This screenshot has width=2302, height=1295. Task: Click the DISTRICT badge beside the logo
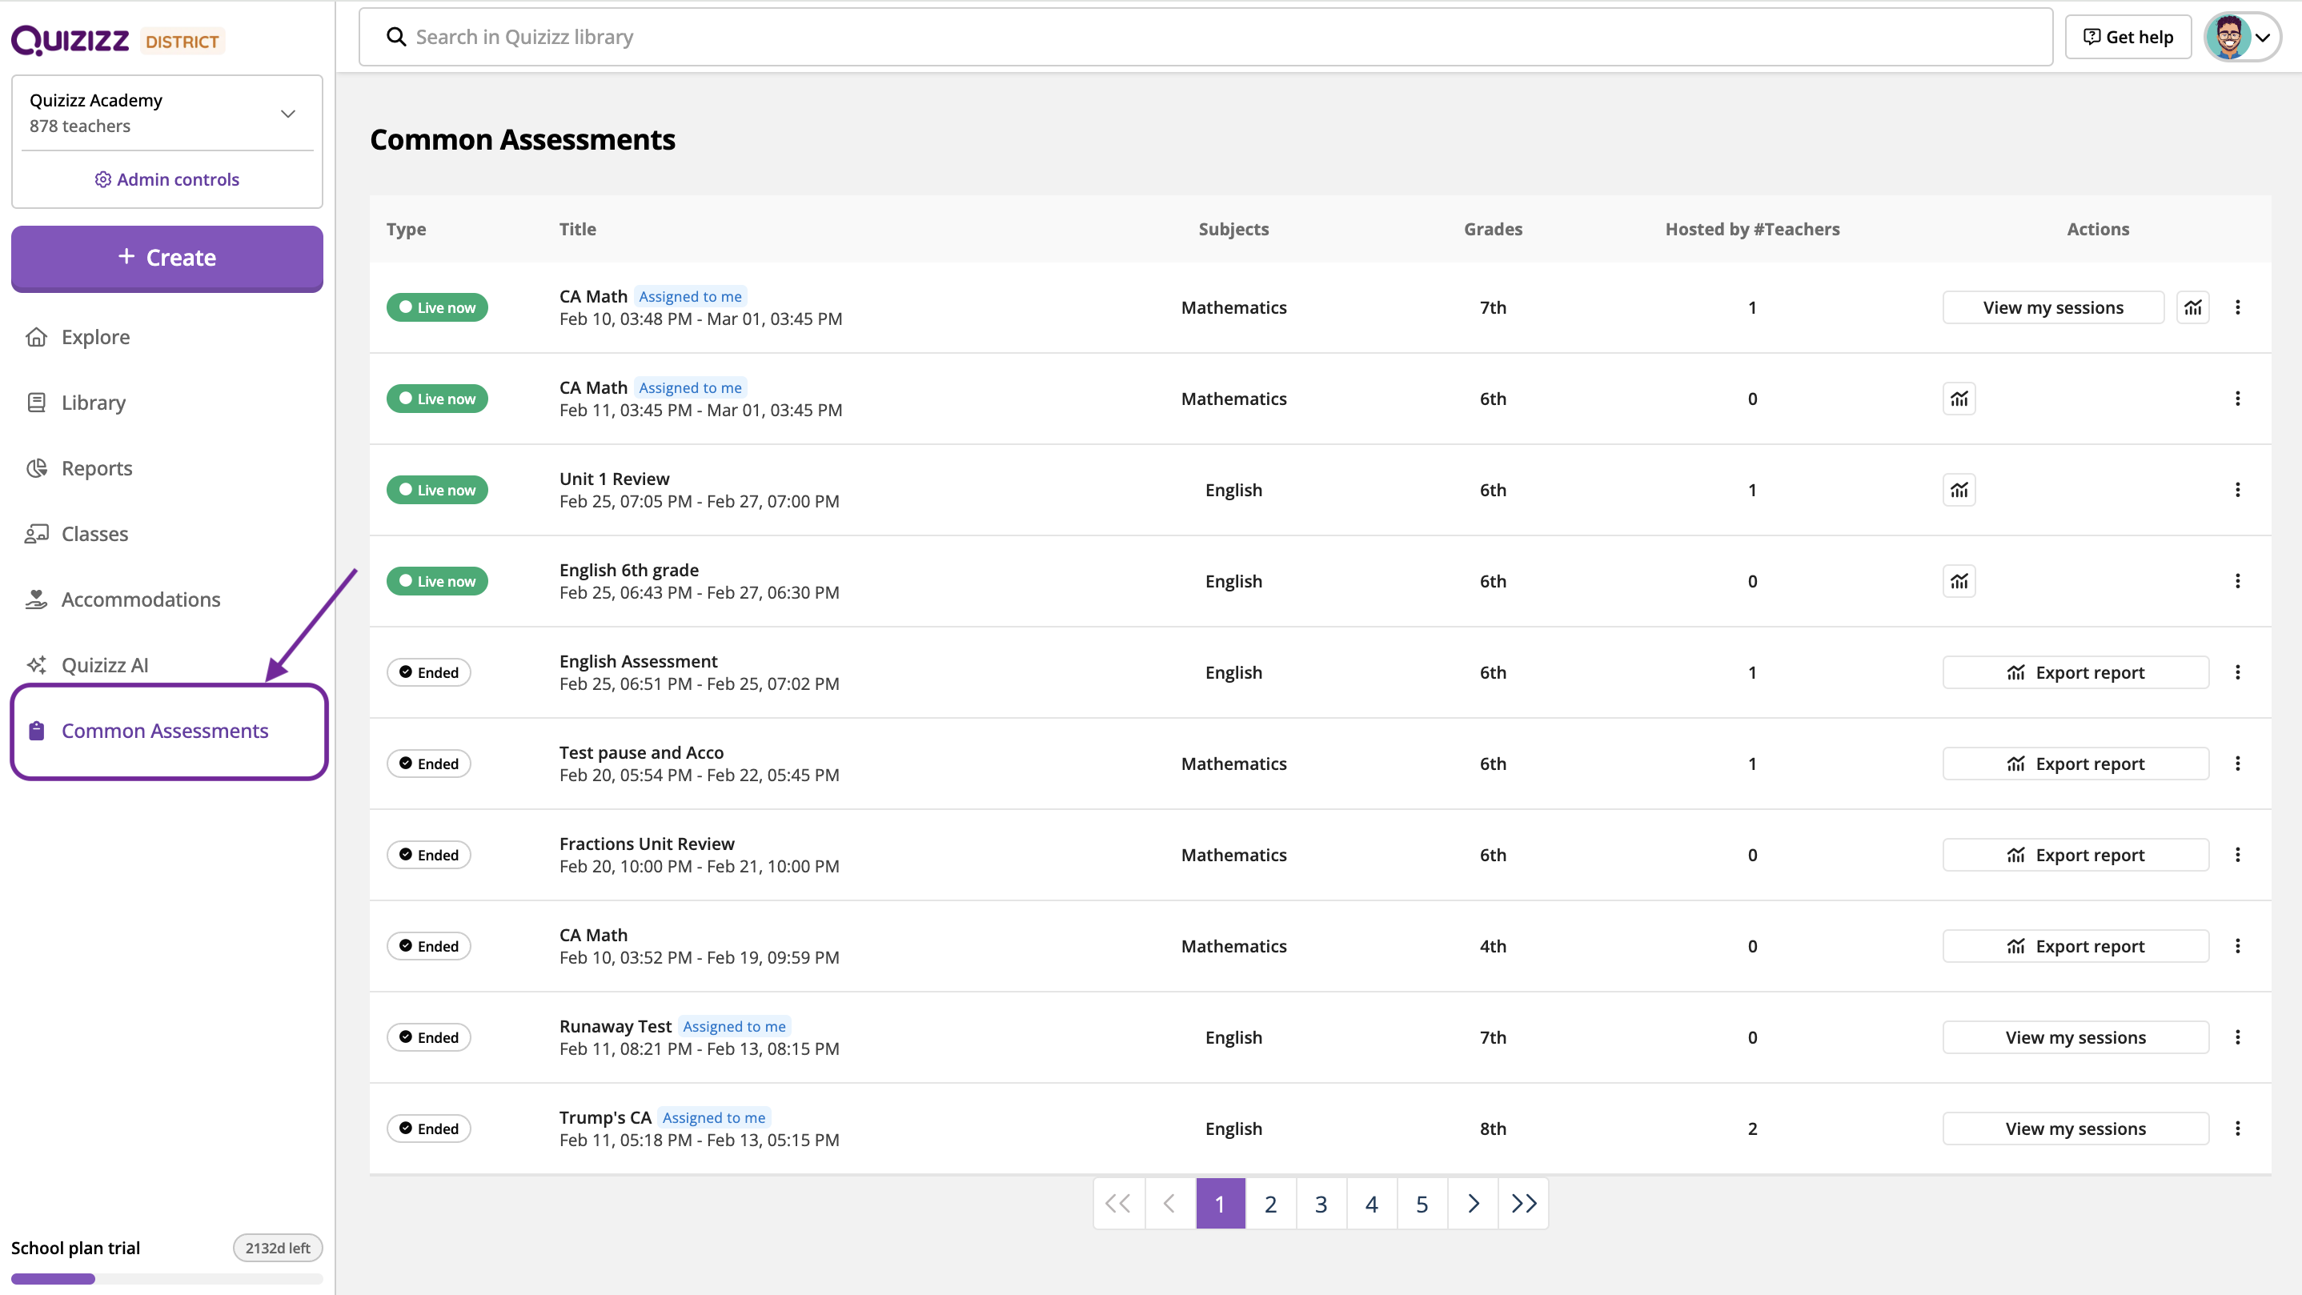coord(182,42)
